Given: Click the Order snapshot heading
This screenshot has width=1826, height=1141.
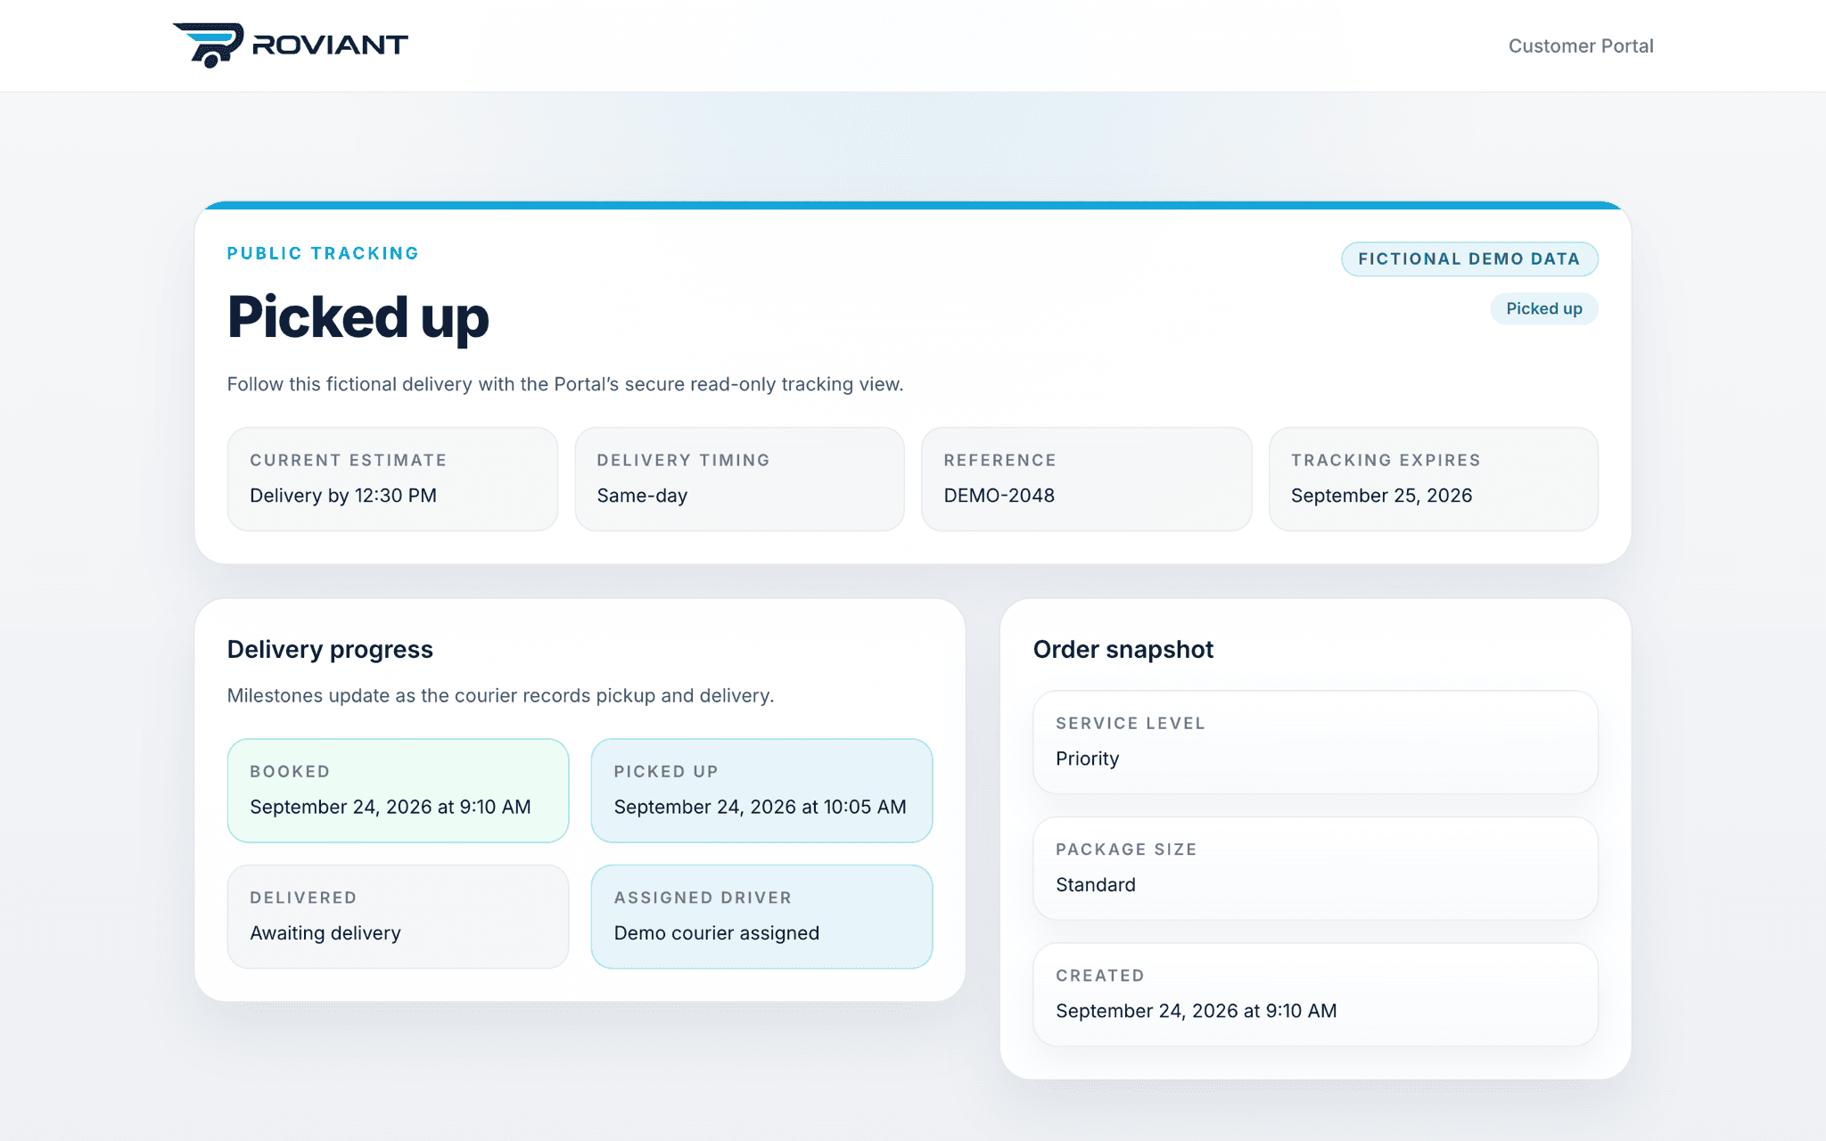Looking at the screenshot, I should pos(1123,650).
